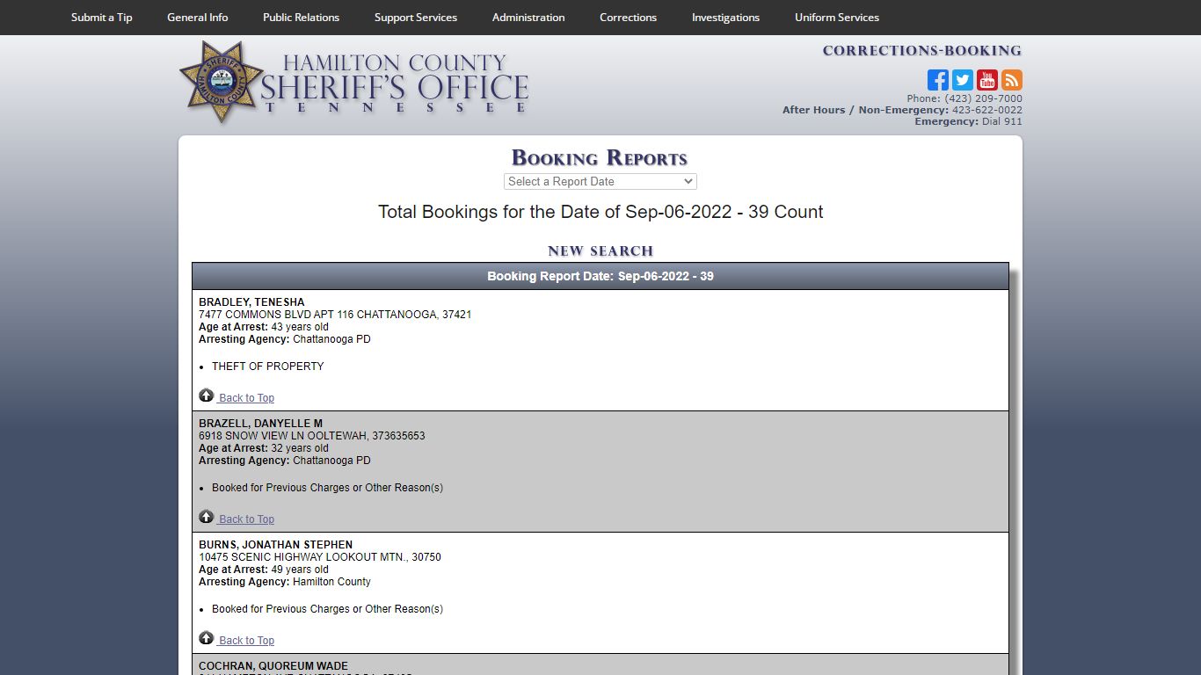1201x675 pixels.
Task: Open the Corrections menu
Action: click(x=629, y=18)
